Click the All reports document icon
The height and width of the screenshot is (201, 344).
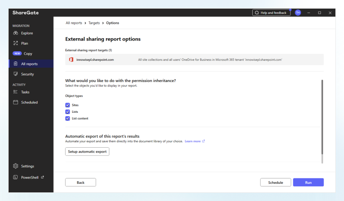coord(16,64)
